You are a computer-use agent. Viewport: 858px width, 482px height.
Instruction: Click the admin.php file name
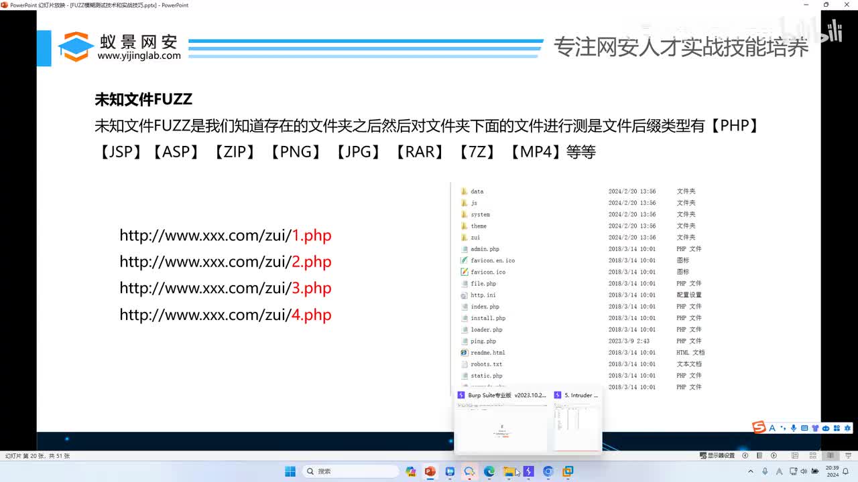pyautogui.click(x=485, y=249)
